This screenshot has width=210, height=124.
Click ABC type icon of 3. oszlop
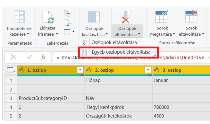click(157, 70)
